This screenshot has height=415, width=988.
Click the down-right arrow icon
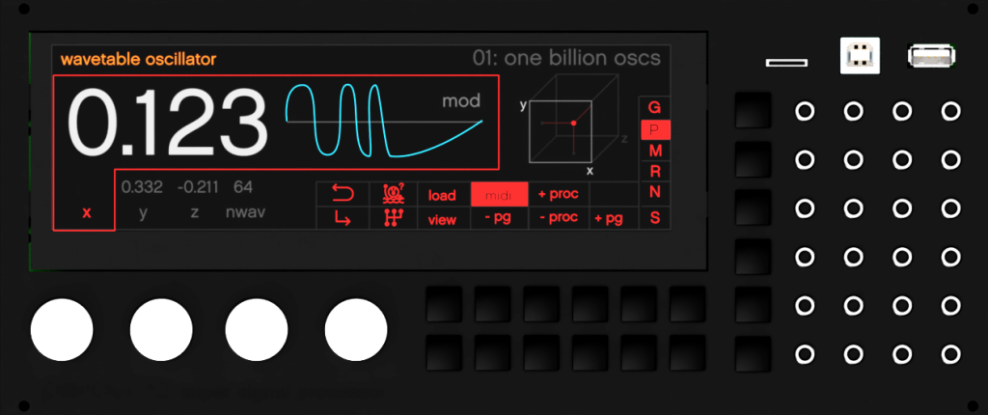[343, 219]
